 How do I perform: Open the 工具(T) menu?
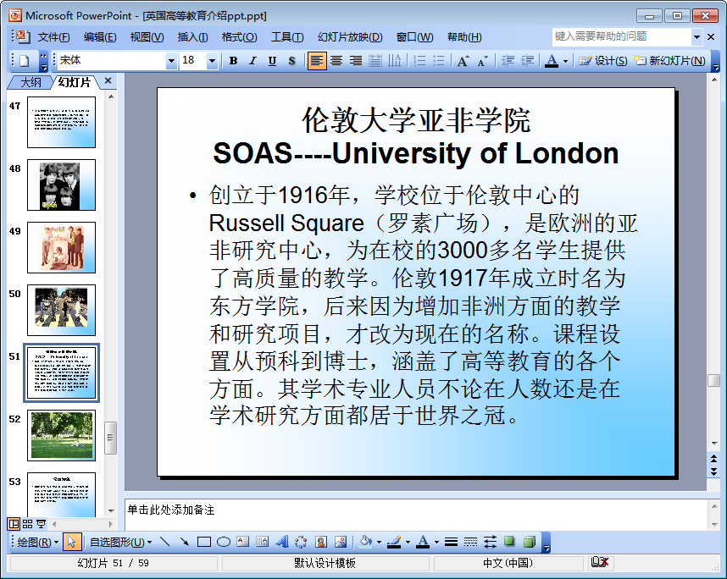click(x=287, y=37)
